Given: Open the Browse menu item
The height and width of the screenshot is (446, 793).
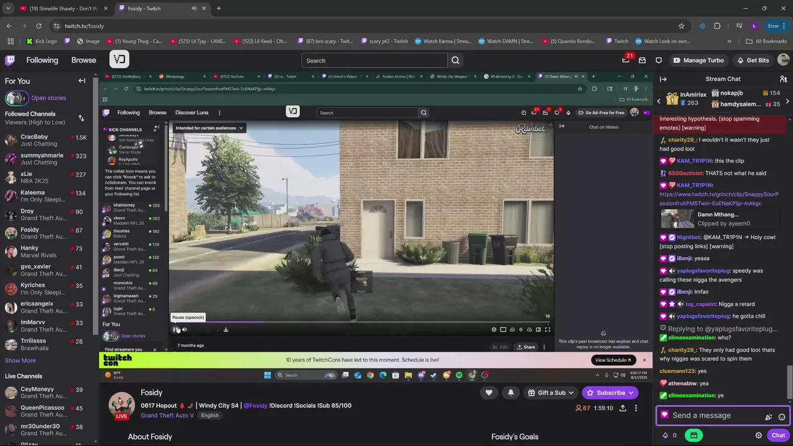Looking at the screenshot, I should [x=84, y=60].
